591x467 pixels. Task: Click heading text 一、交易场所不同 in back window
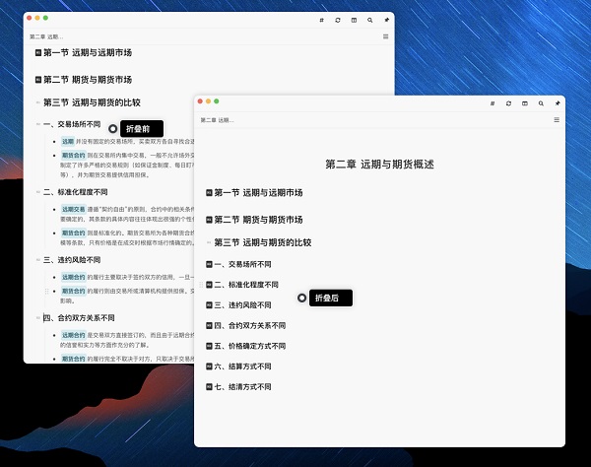72,124
